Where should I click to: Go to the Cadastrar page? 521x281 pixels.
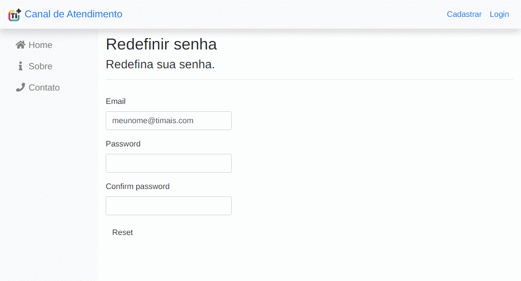(464, 14)
